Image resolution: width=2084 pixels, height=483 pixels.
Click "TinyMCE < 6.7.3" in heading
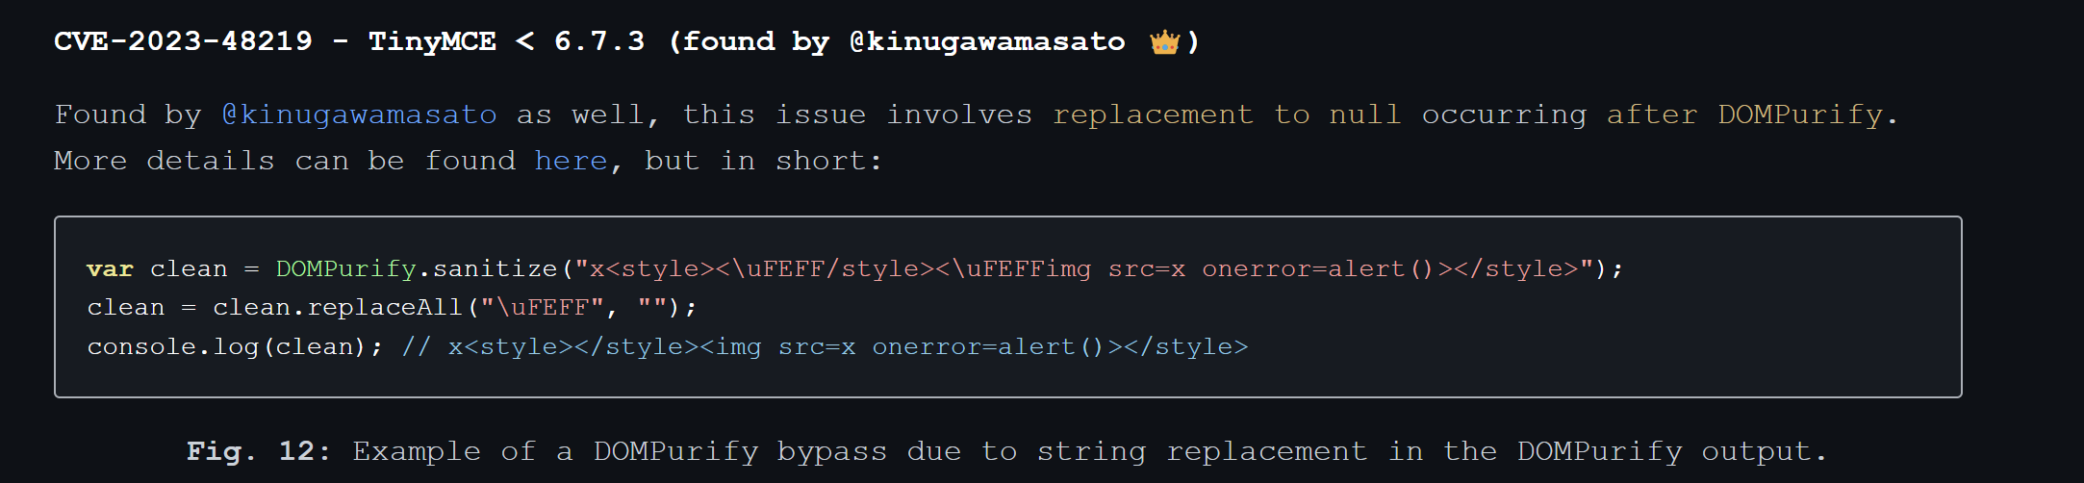pos(506,41)
